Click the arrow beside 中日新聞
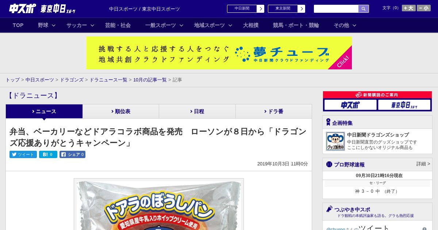This screenshot has width=438, height=230. tap(261, 9)
